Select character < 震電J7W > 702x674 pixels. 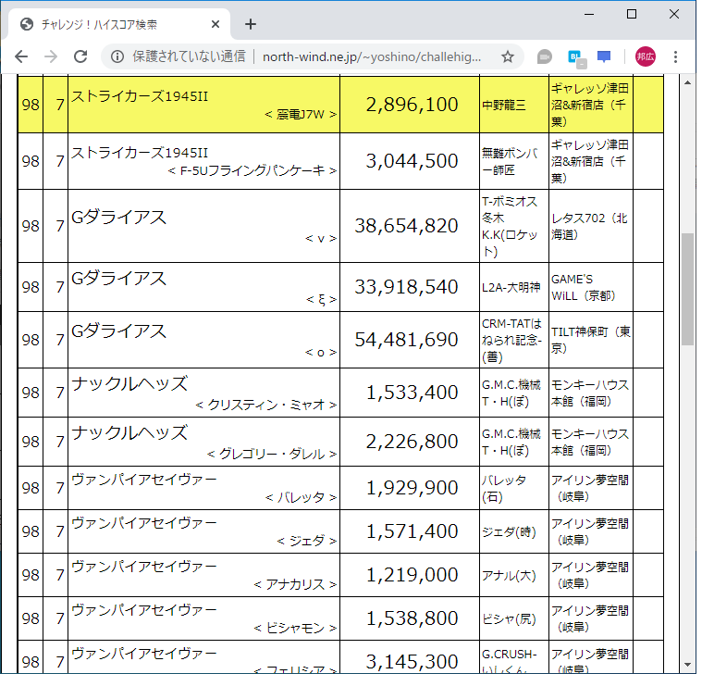click(301, 115)
